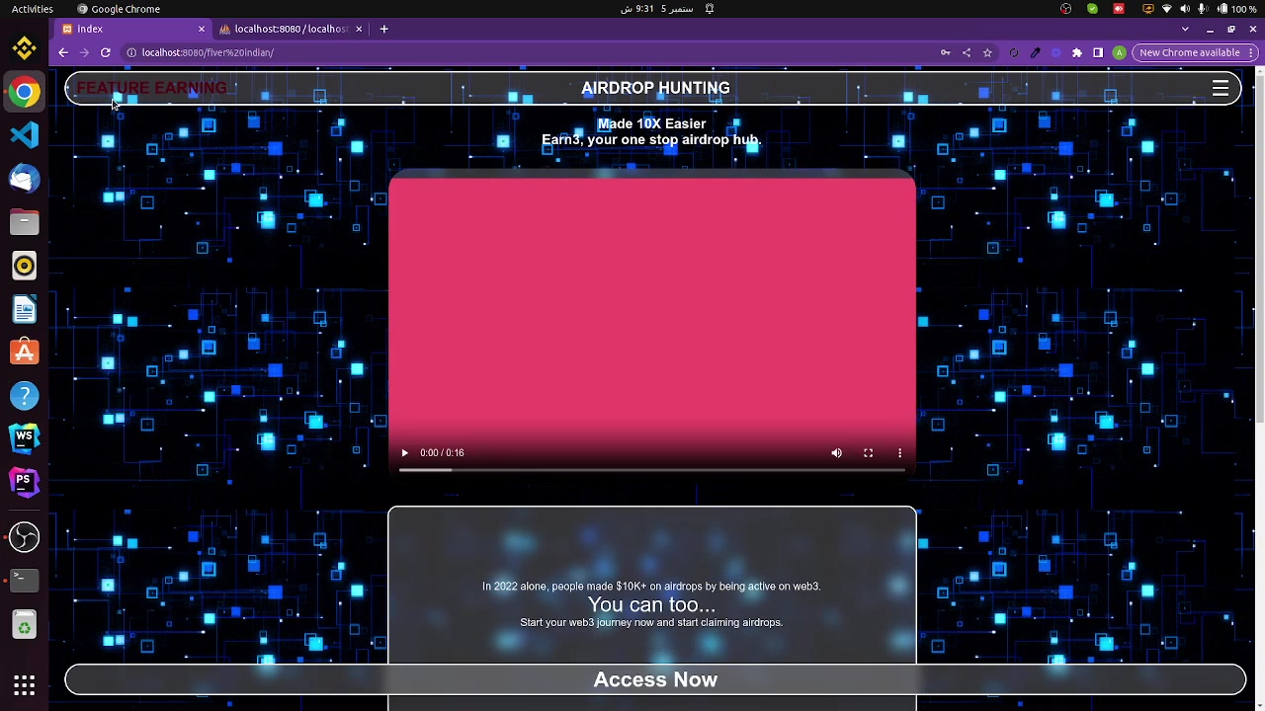
Task: Toggle fullscreen on the video player
Action: [869, 453]
